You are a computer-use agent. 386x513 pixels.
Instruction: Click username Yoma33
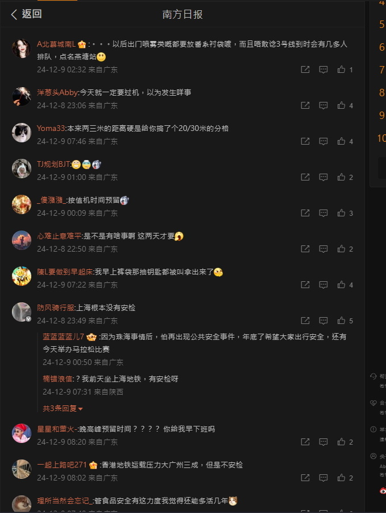pos(51,128)
